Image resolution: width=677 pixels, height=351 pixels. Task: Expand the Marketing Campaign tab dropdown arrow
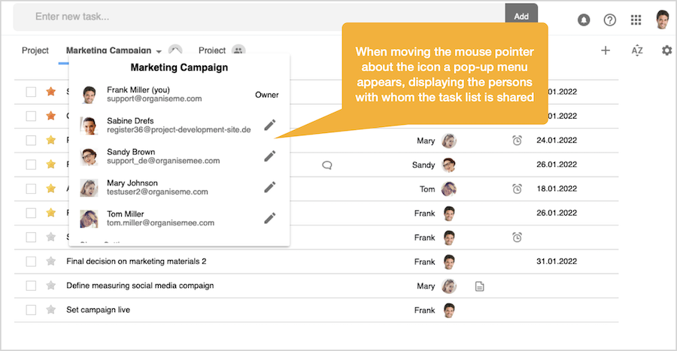[x=159, y=51]
